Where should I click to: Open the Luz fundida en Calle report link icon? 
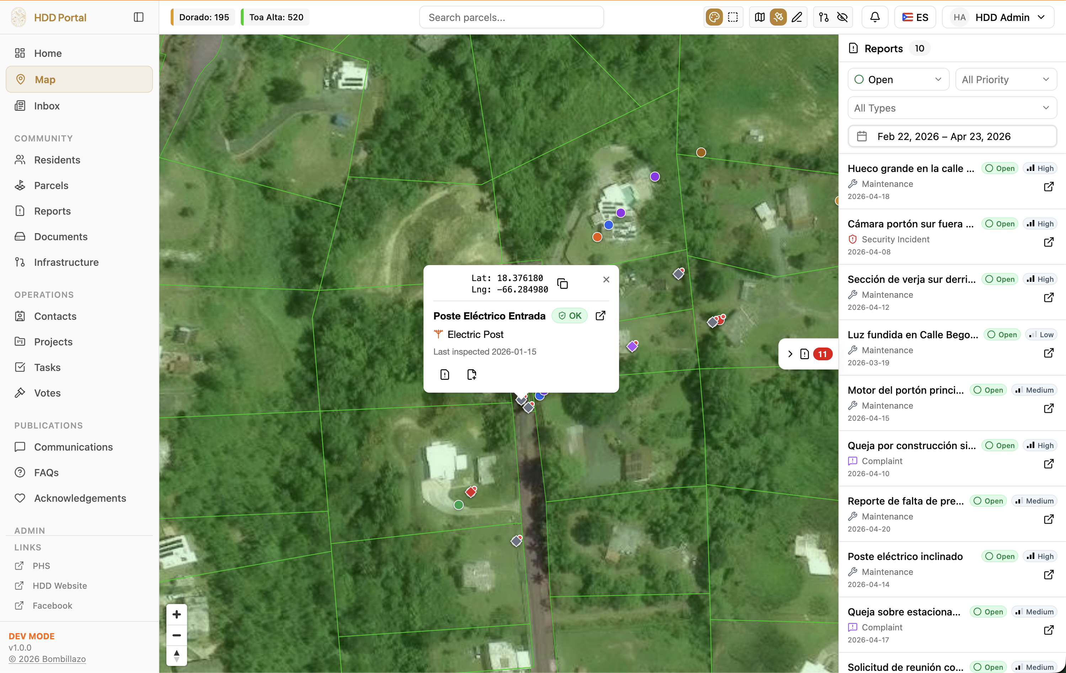coord(1048,352)
